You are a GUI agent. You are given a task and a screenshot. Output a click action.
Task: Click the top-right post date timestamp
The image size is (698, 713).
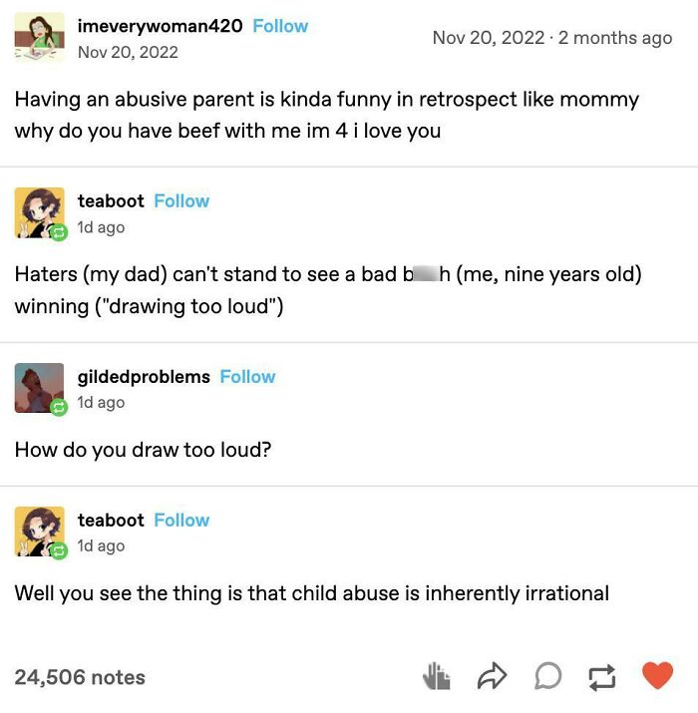[x=552, y=38]
